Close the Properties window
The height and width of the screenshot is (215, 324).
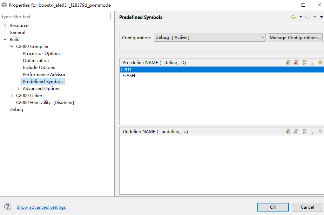(x=319, y=5)
